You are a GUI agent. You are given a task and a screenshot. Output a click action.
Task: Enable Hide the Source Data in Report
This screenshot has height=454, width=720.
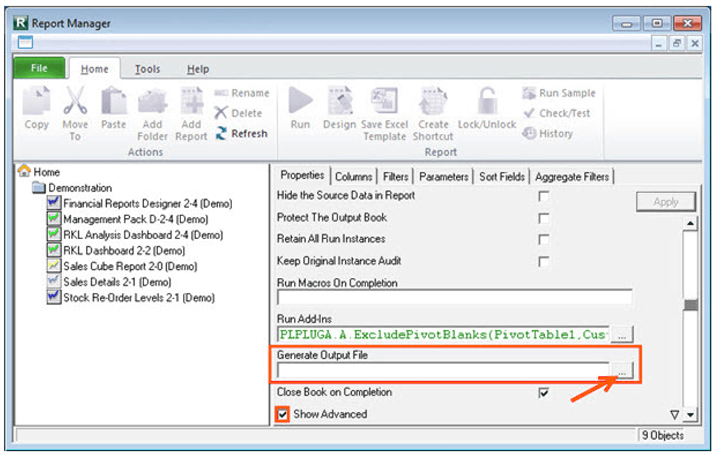[x=544, y=196]
